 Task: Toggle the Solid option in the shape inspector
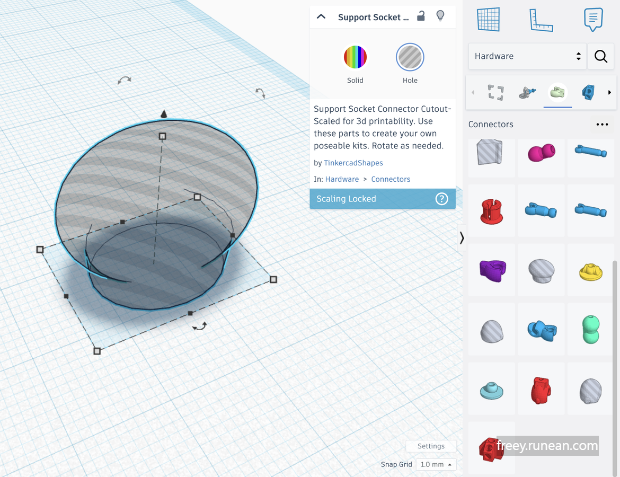pyautogui.click(x=355, y=57)
